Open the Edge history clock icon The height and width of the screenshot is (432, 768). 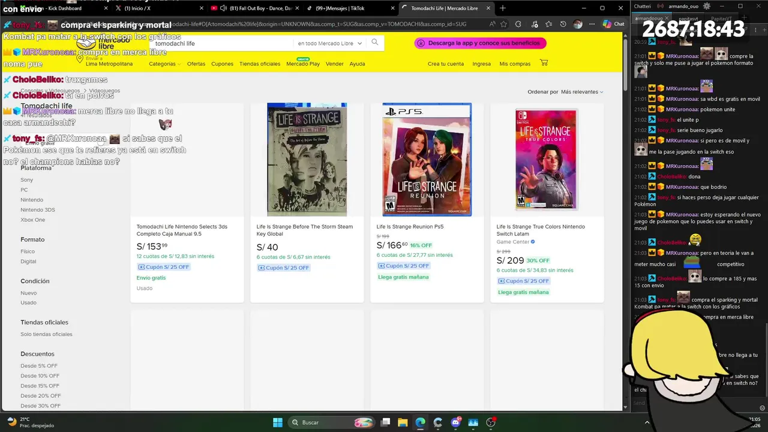point(563,24)
